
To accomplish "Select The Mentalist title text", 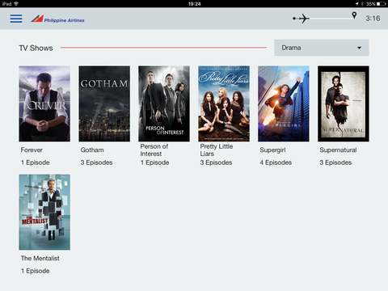I will tap(40, 259).
